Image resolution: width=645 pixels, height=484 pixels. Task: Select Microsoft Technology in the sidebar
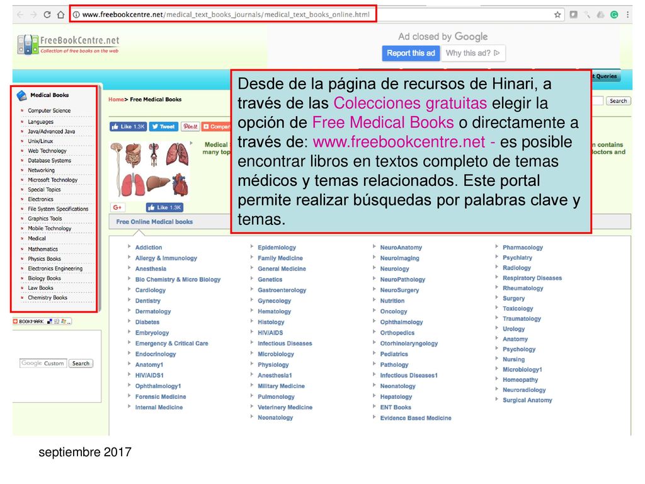pos(52,180)
